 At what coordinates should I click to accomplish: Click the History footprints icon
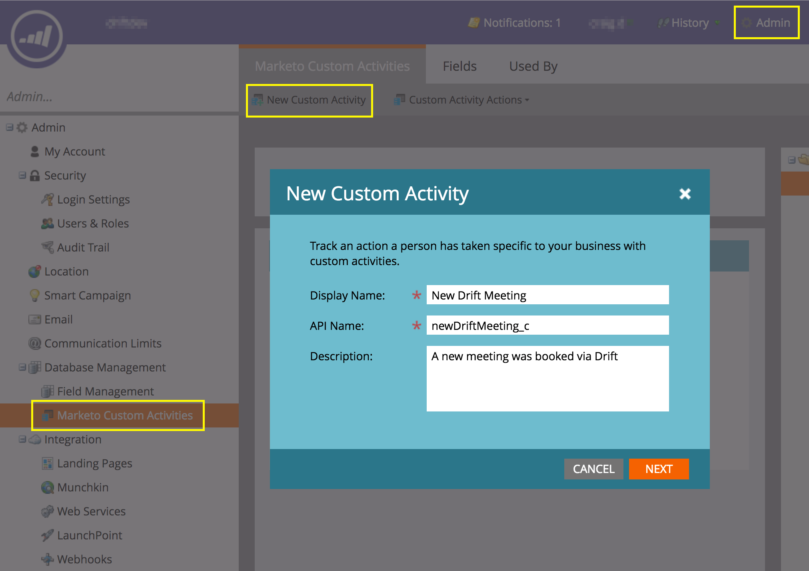663,23
